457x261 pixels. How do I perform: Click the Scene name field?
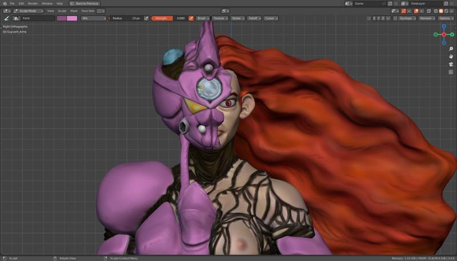370,3
